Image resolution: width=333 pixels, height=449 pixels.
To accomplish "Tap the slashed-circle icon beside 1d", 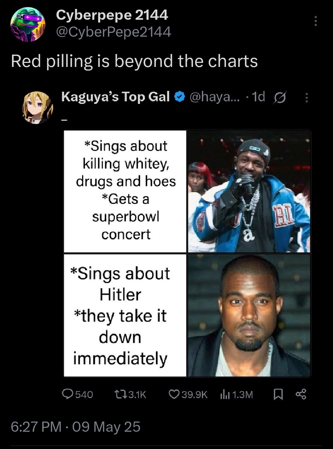I will click(x=279, y=97).
